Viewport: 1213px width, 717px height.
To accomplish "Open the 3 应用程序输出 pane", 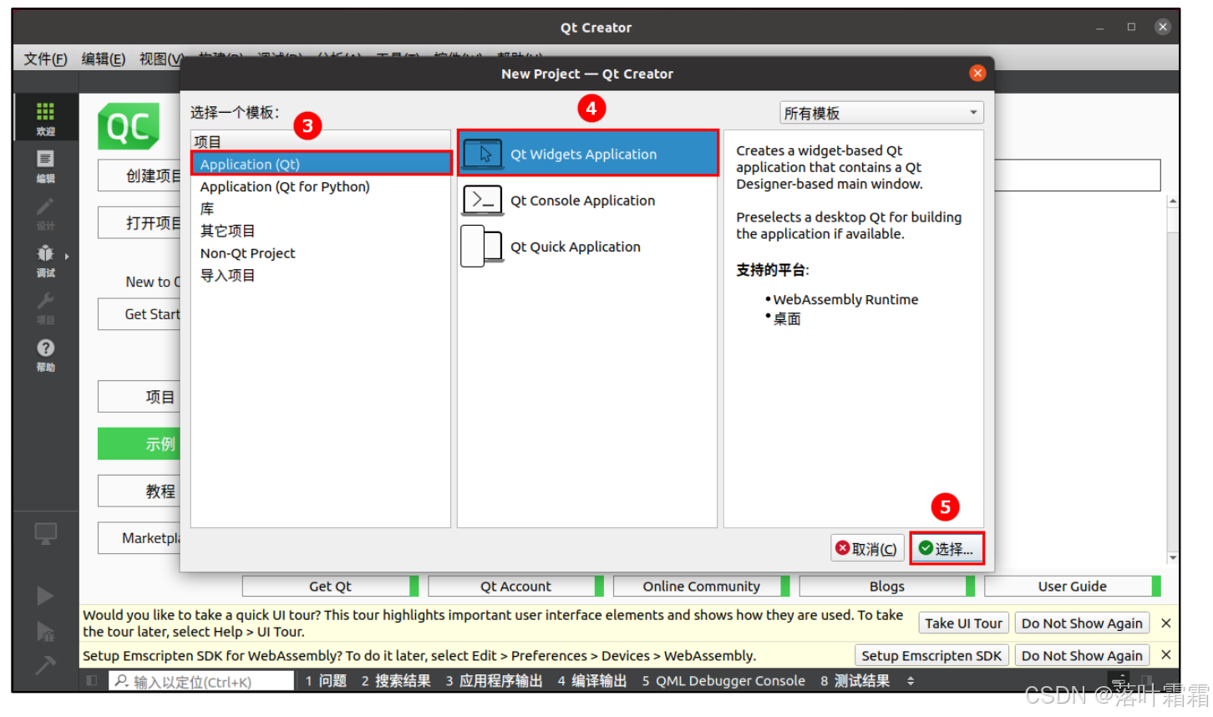I will click(x=494, y=681).
